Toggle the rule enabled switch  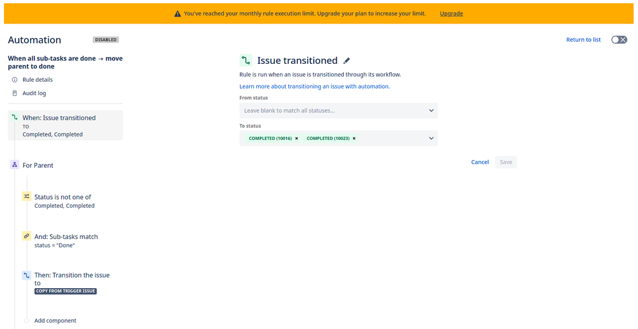(619, 40)
